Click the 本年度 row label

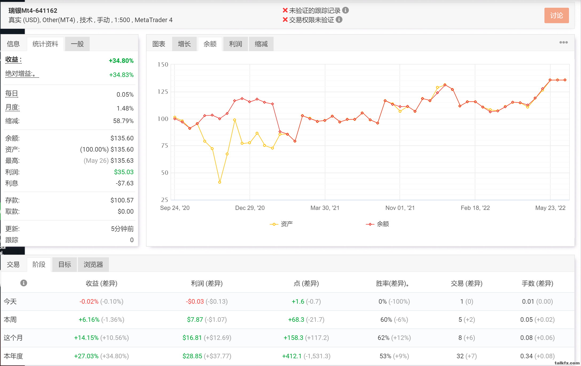(x=13, y=356)
